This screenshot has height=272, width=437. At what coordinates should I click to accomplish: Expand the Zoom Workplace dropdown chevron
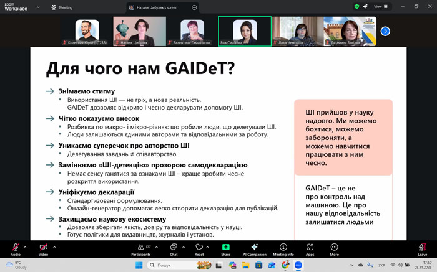pyautogui.click(x=37, y=7)
